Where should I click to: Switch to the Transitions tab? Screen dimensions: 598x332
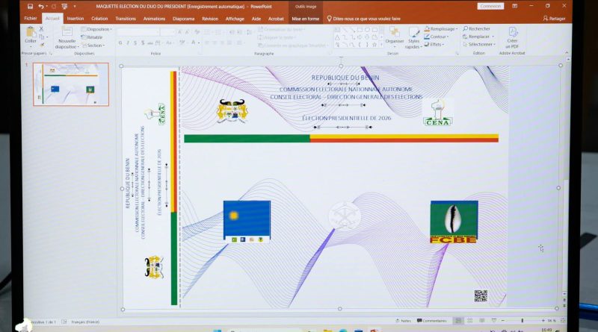pyautogui.click(x=126, y=18)
